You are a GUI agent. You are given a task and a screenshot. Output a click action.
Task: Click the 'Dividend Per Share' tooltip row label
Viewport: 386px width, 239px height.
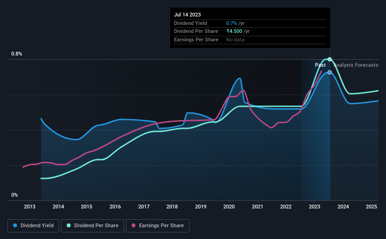pos(196,32)
